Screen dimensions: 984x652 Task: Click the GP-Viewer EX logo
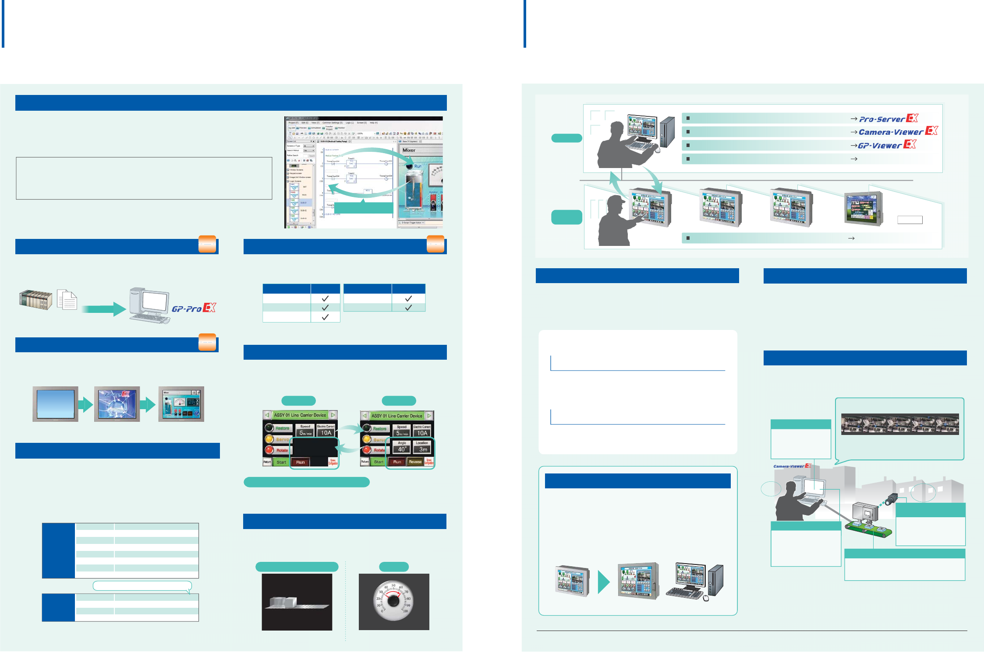pyautogui.click(x=887, y=145)
